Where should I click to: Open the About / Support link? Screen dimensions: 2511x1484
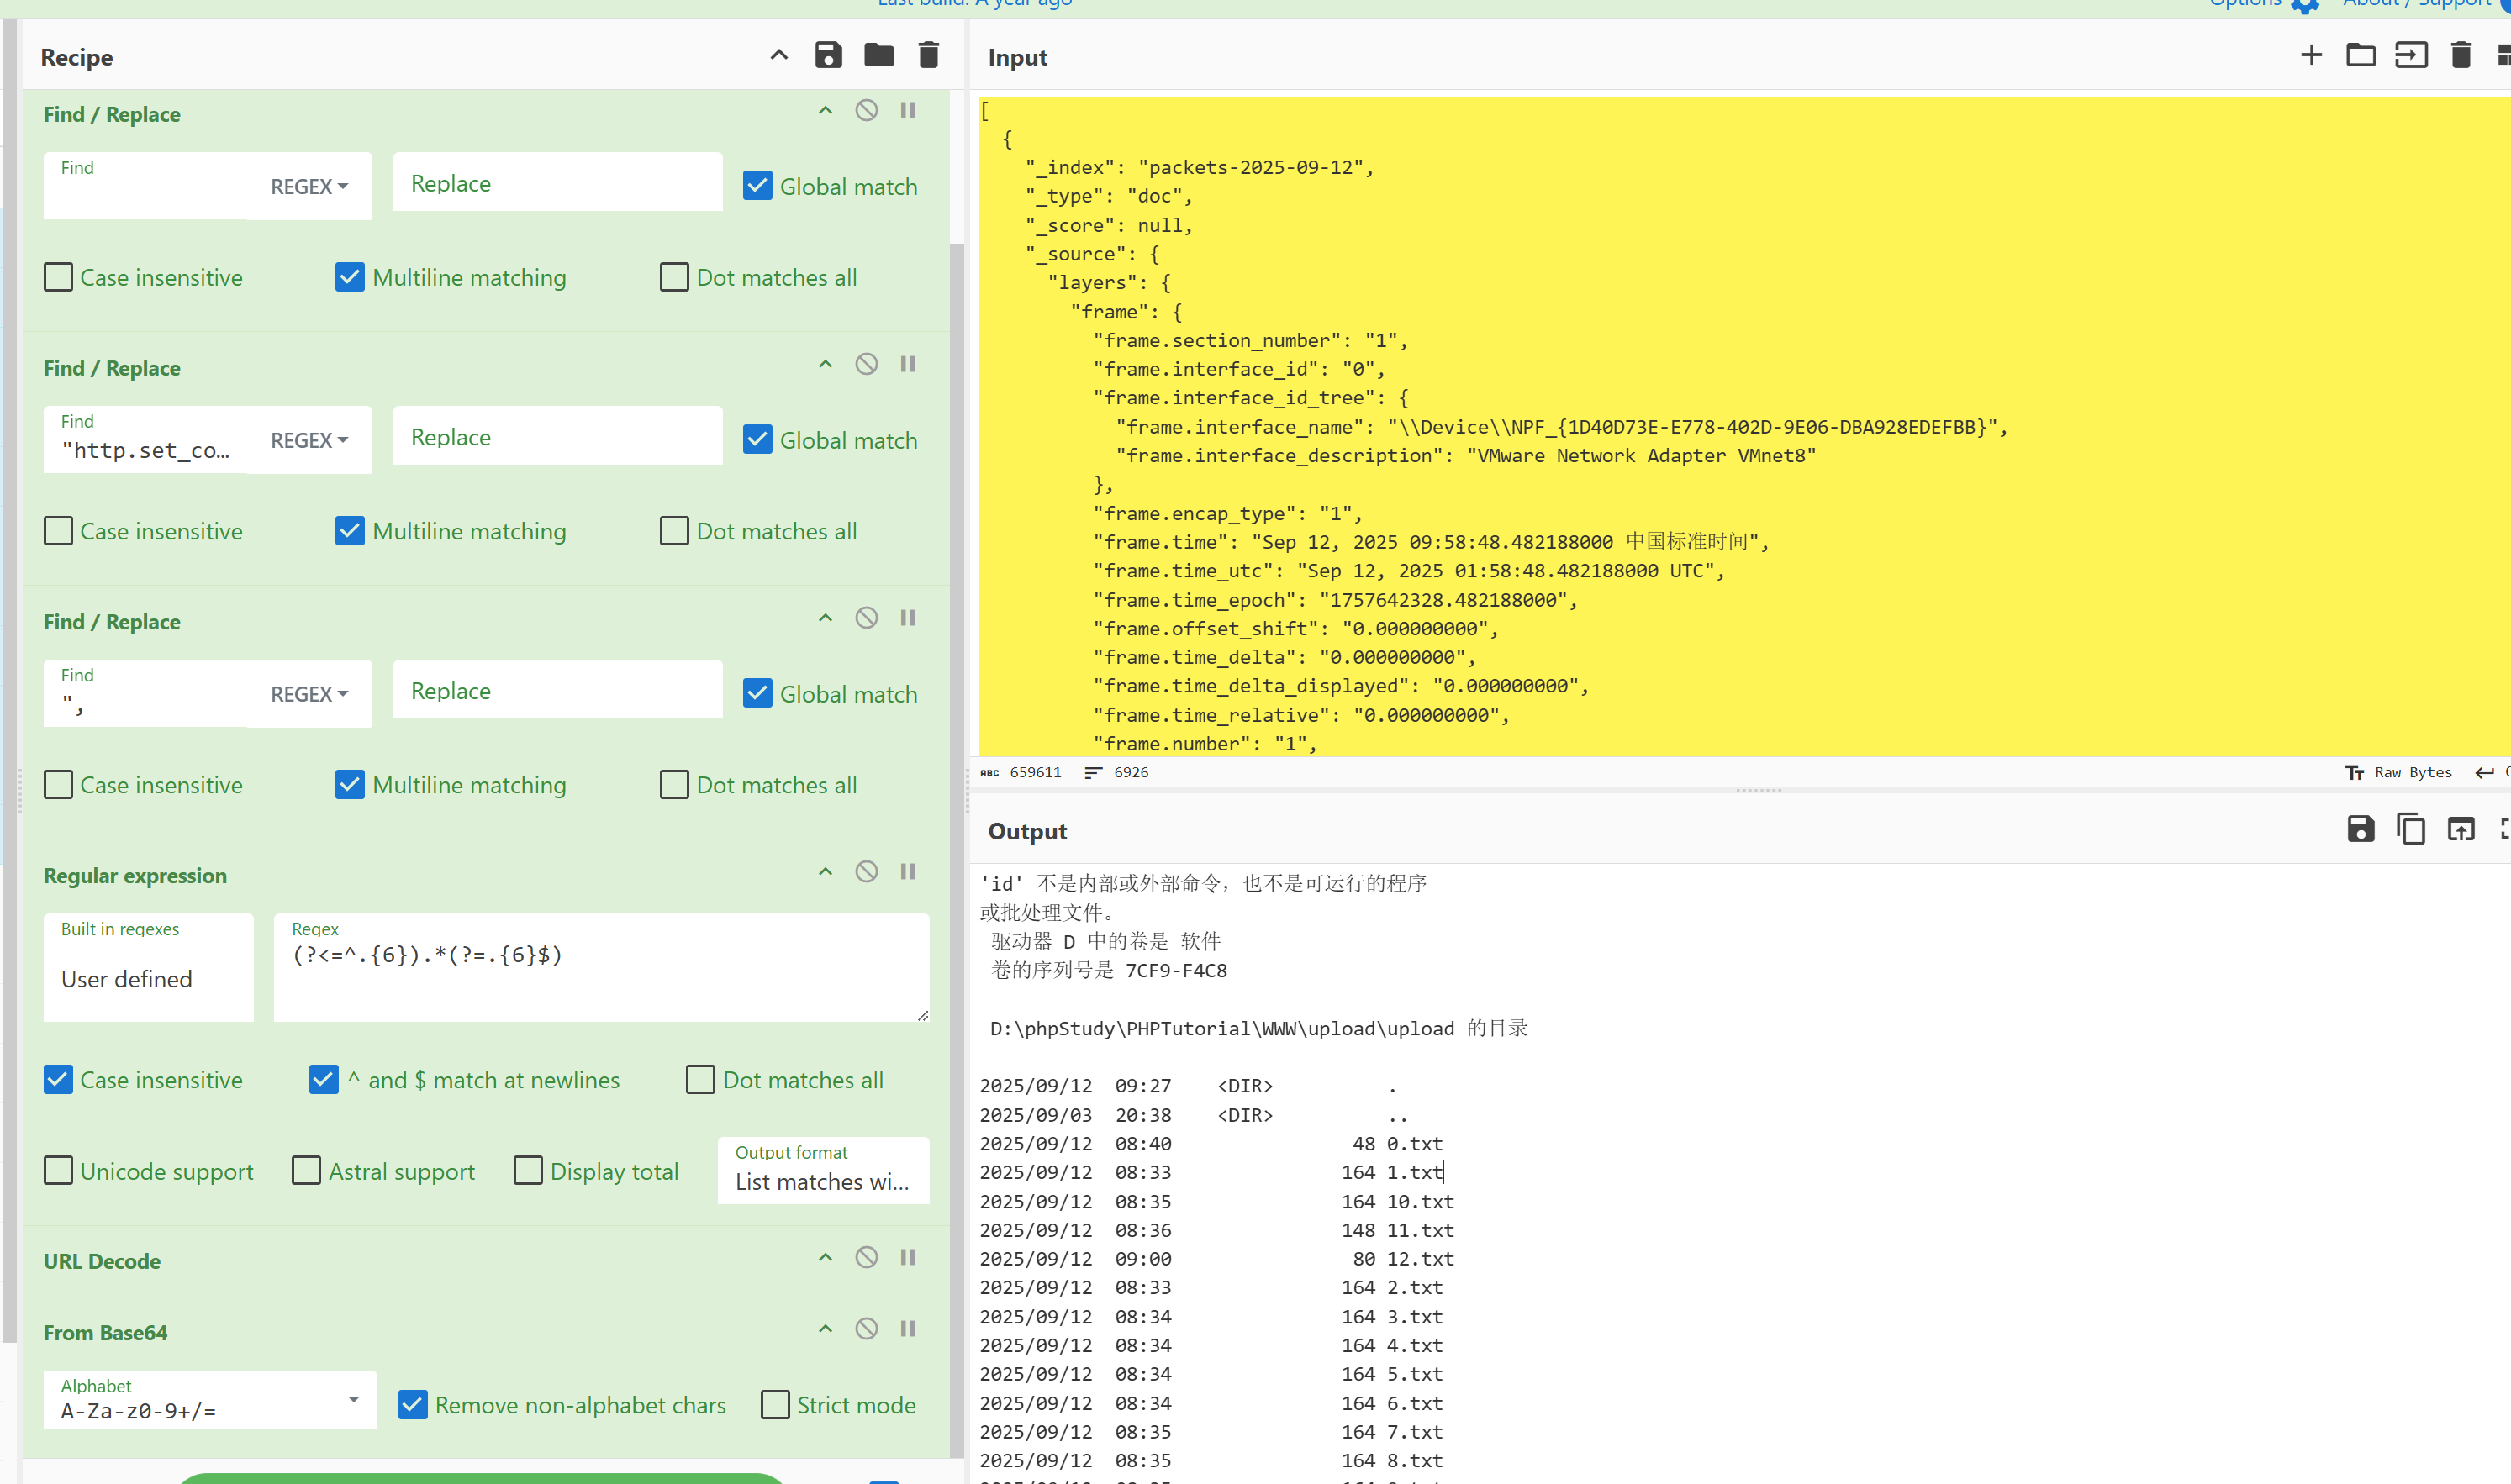(x=2416, y=4)
